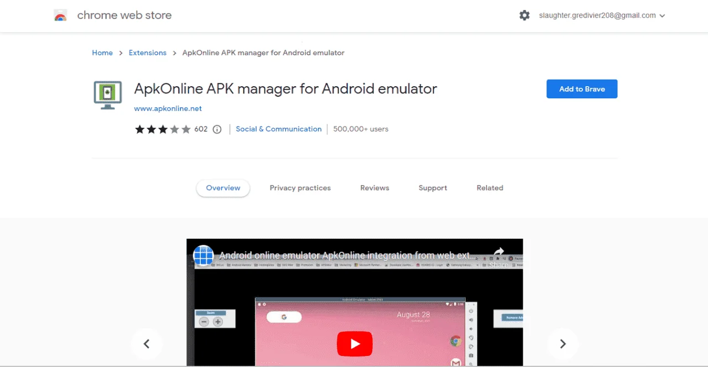Image resolution: width=708 pixels, height=367 pixels.
Task: Show the next screenshot with right arrow
Action: pos(563,344)
